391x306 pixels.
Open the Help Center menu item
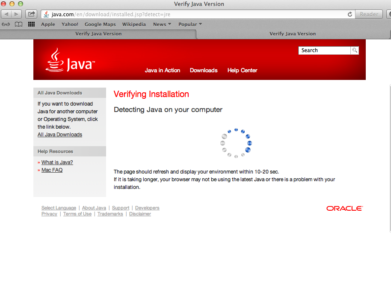pos(243,70)
